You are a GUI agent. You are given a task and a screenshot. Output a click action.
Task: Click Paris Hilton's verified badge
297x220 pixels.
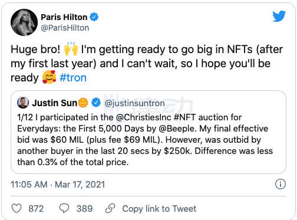[x=94, y=17]
